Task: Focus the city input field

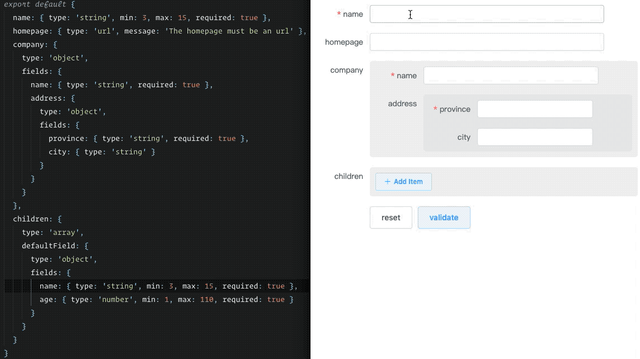Action: [534, 136]
